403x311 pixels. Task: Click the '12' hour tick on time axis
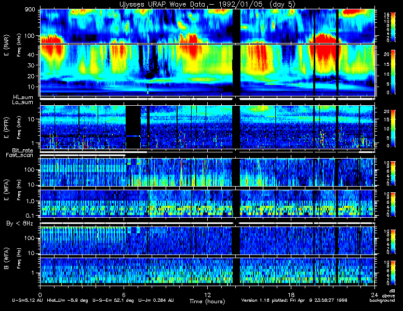click(x=207, y=294)
